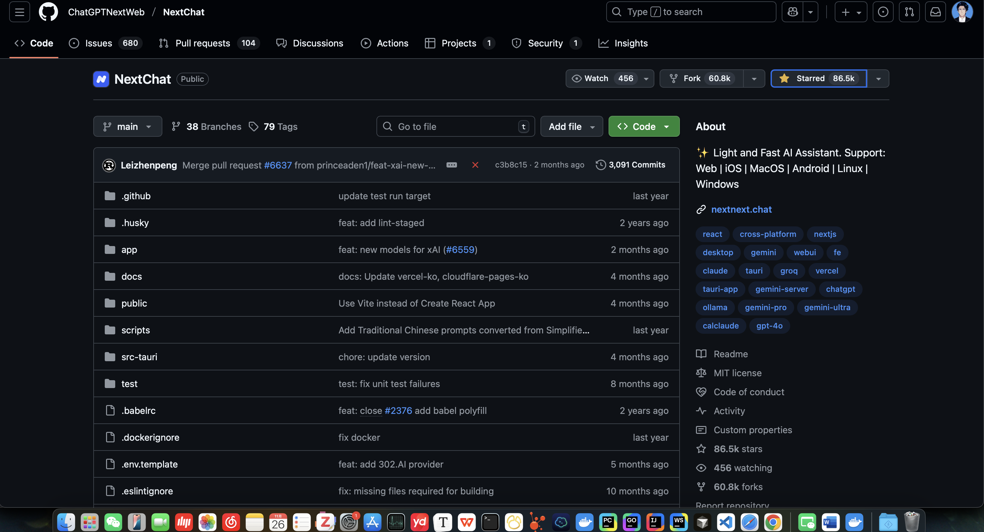This screenshot has width=984, height=532.
Task: Open Visual Studio Code from the dock
Action: (726, 522)
